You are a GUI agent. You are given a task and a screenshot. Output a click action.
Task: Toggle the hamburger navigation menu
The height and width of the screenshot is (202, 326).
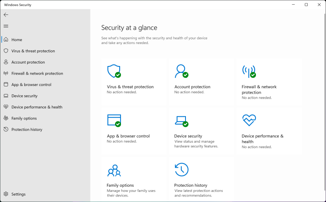pos(6,26)
